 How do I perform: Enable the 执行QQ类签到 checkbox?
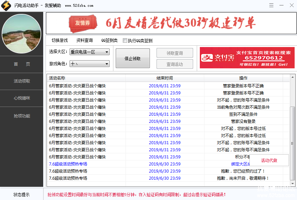click(125, 41)
